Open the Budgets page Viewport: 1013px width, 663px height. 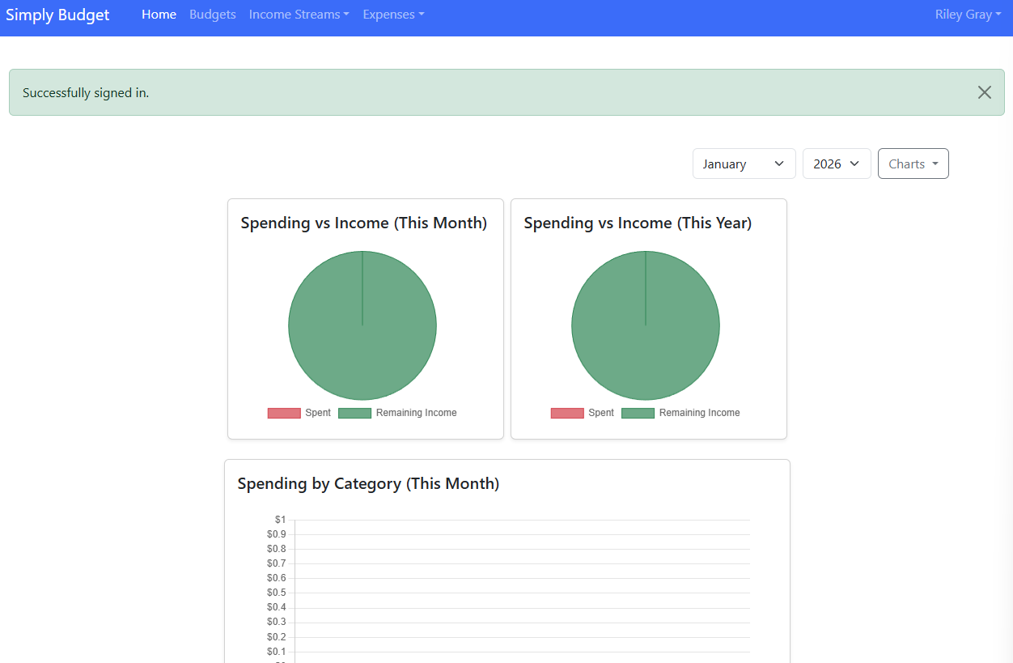[x=213, y=15]
